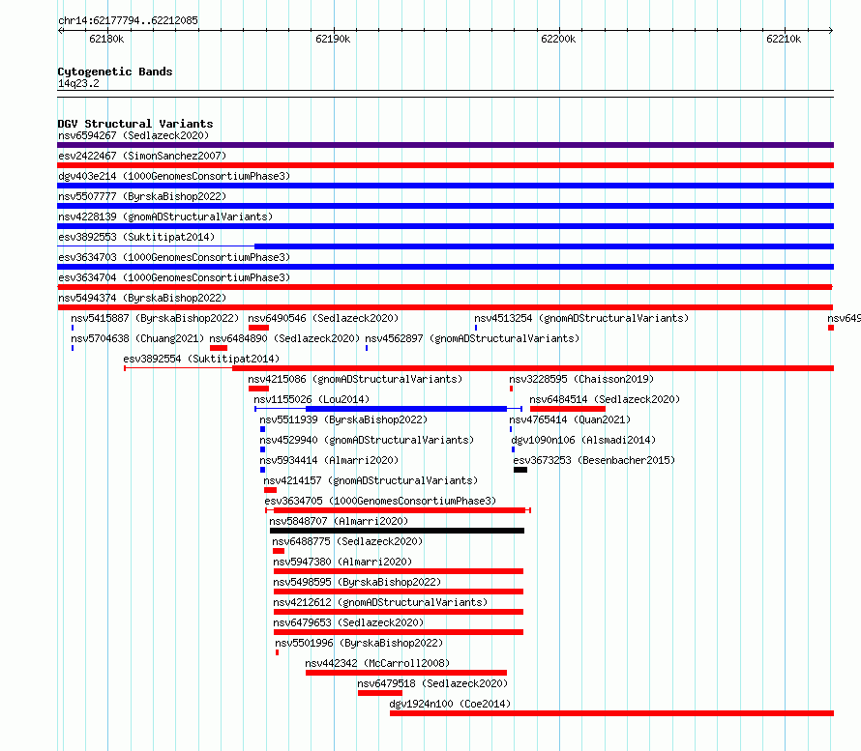The height and width of the screenshot is (751, 861).
Task: Open nsv442342 (McCarroll2008) label
Action: [x=377, y=663]
